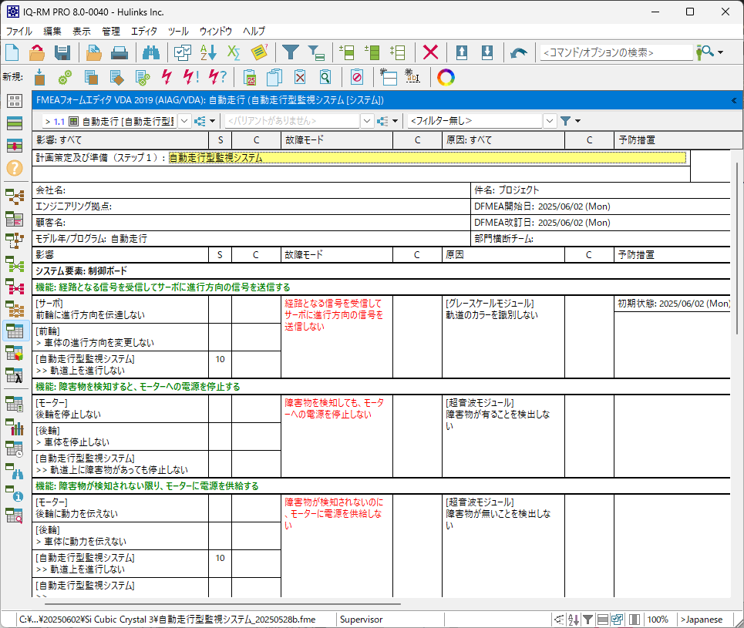The height and width of the screenshot is (628, 744).
Task: Toggle the sort A-Z status bar icon
Action: (573, 620)
